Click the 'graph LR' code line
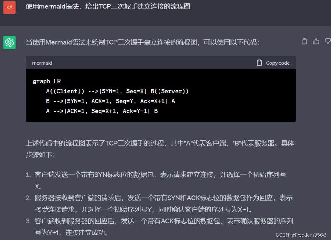This screenshot has width=331, height=240. coord(47,81)
